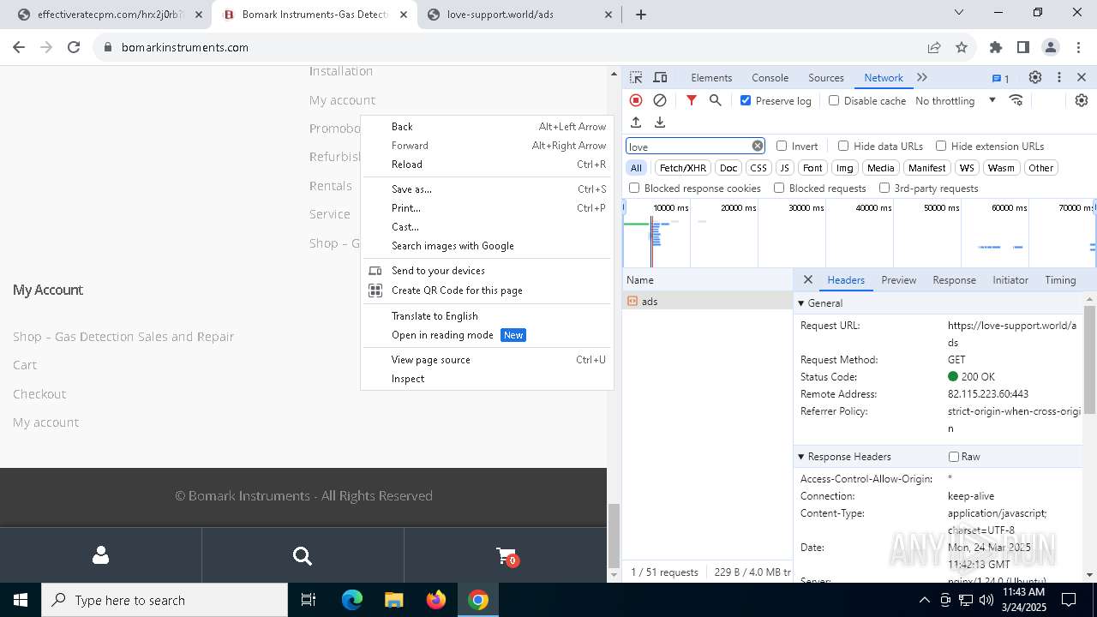
Task: Open Microsoft Edge from taskbar
Action: 352,600
